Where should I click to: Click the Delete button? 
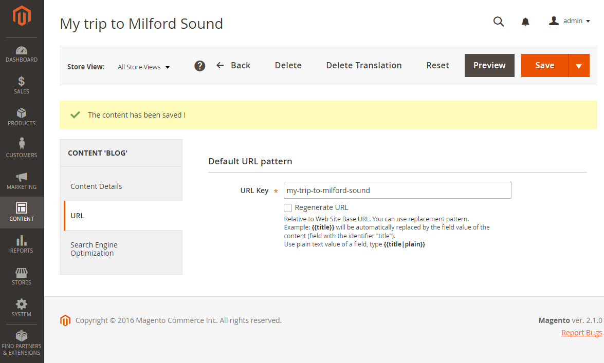[288, 65]
